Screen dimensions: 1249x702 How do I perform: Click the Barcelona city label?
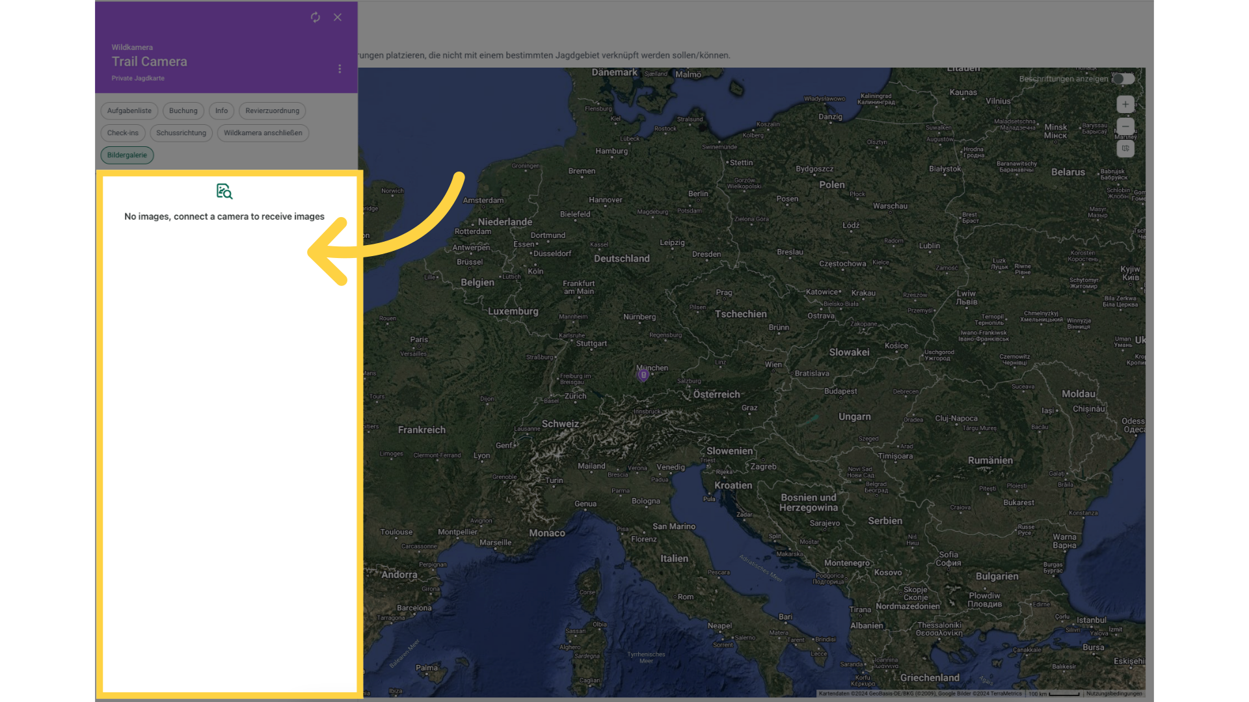414,608
